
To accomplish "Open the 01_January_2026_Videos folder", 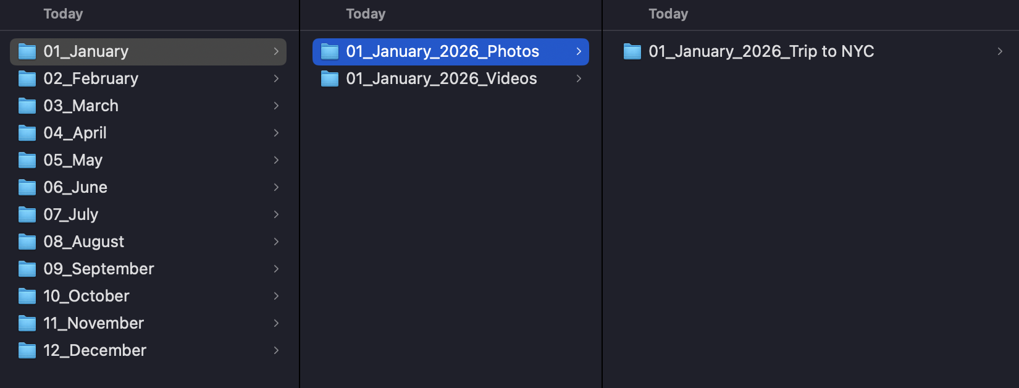I will coord(442,78).
